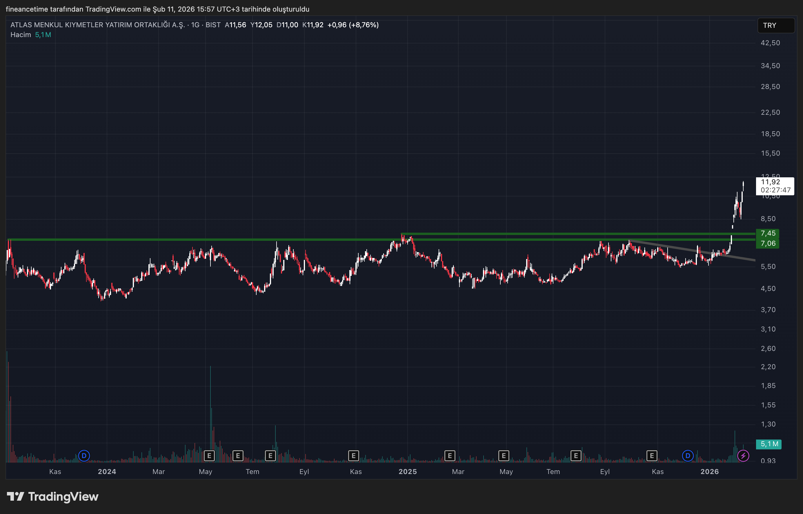Open the blue dividend D marker before 2024
803x514 pixels.
[x=84, y=455]
